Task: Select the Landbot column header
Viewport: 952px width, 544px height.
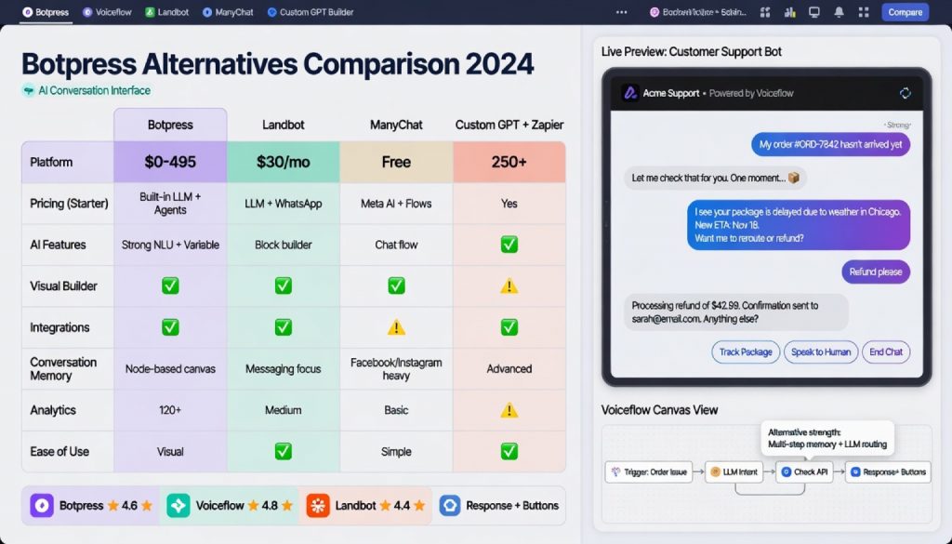Action: point(283,125)
